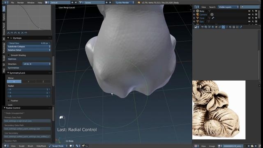Image resolution: width=263 pixels, height=148 pixels.
Task: Open the Relative Detail dropdown
Action: click(x=29, y=50)
